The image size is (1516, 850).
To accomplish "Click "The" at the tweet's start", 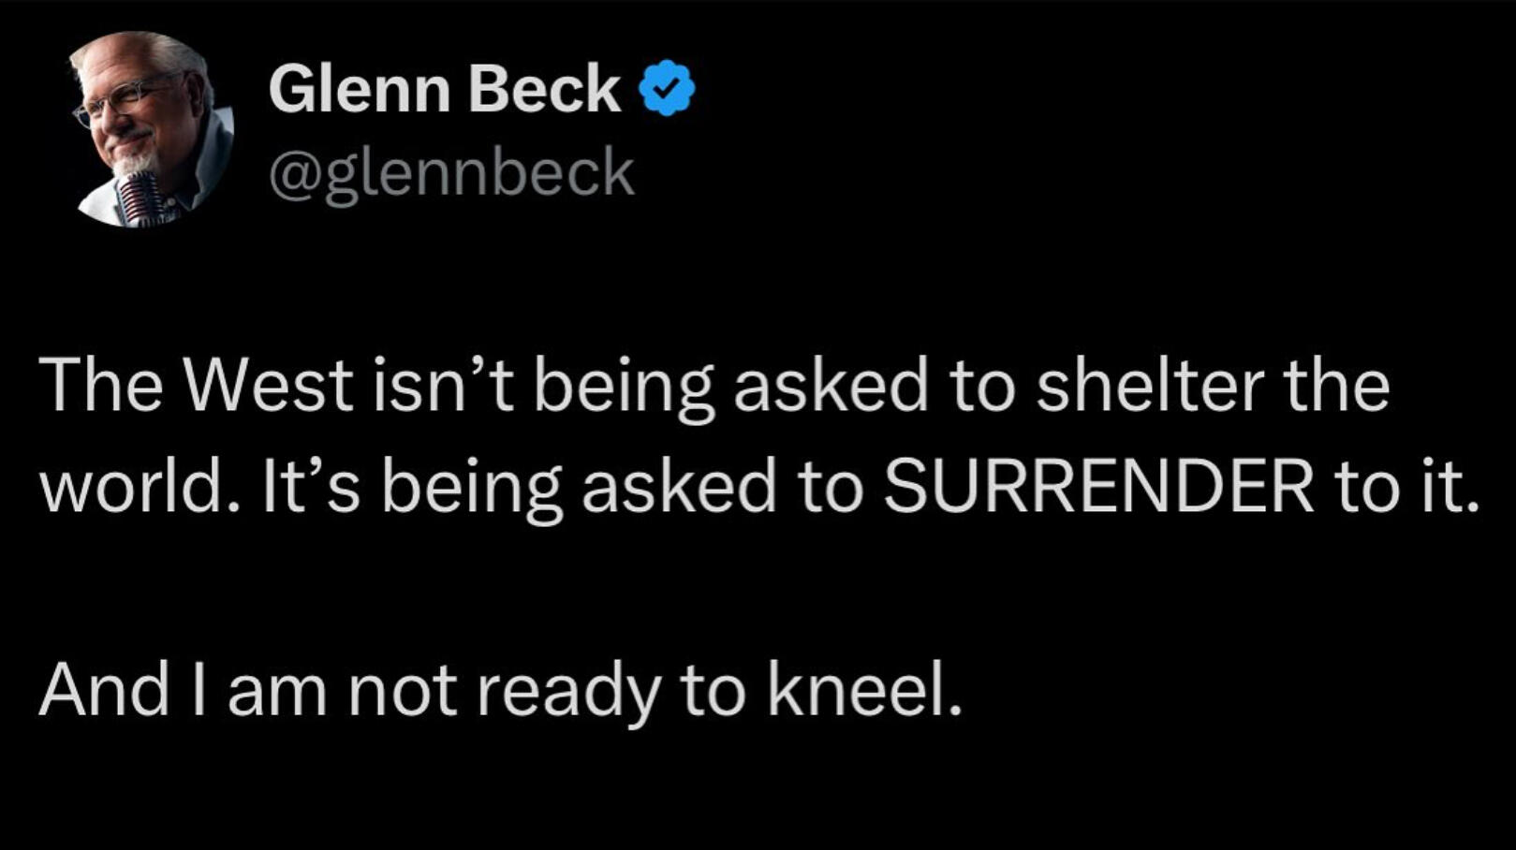I will click(x=100, y=384).
